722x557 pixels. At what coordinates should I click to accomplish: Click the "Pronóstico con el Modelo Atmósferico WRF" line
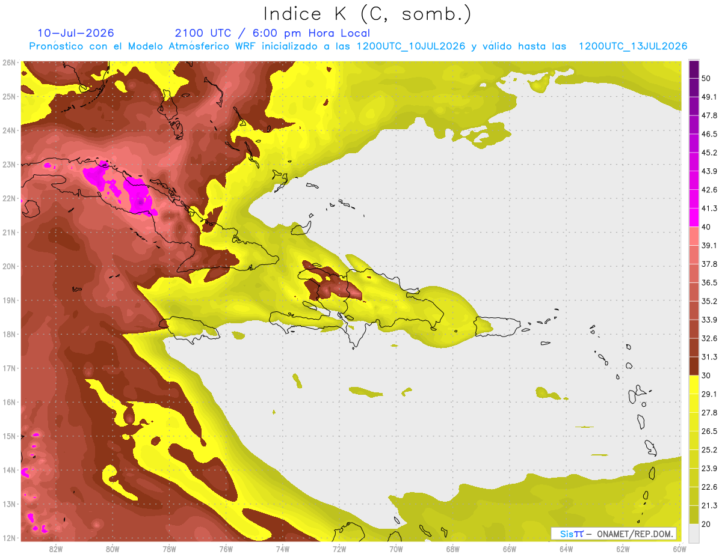(358, 46)
